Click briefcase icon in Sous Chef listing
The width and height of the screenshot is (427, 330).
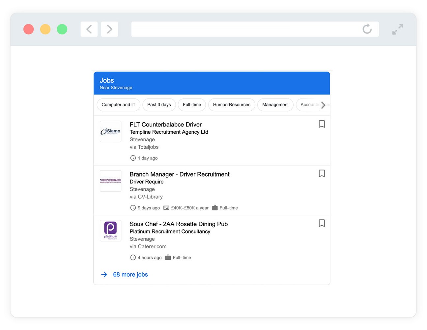[x=168, y=258]
